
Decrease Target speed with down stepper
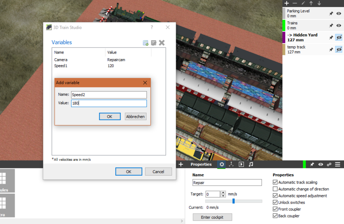(223, 196)
